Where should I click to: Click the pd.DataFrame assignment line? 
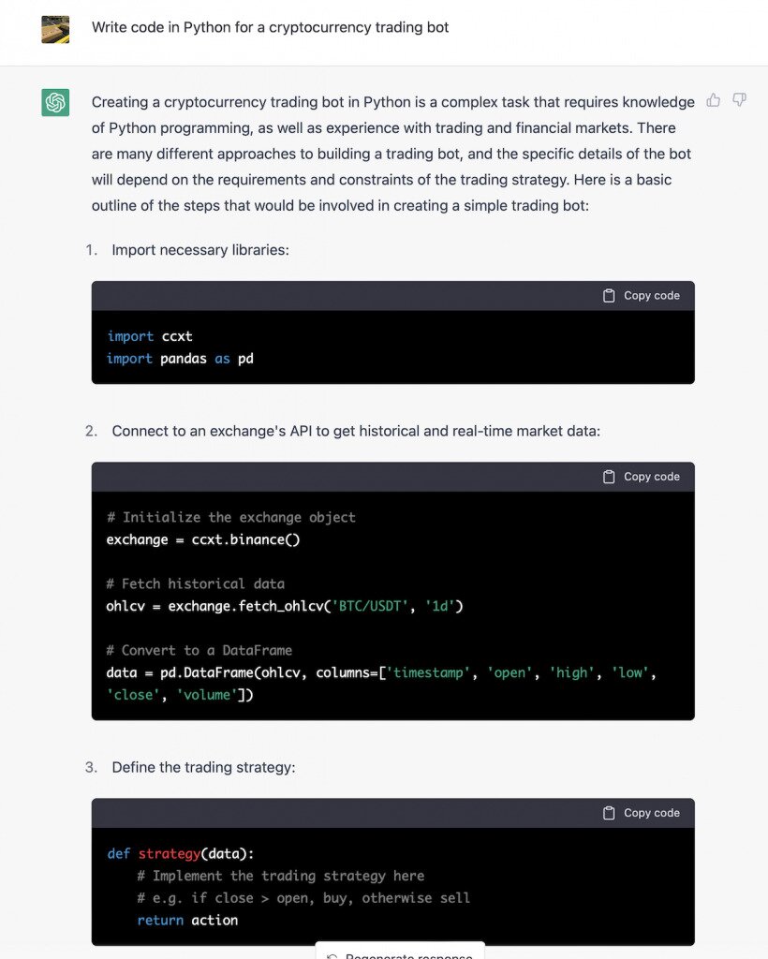[x=380, y=673]
